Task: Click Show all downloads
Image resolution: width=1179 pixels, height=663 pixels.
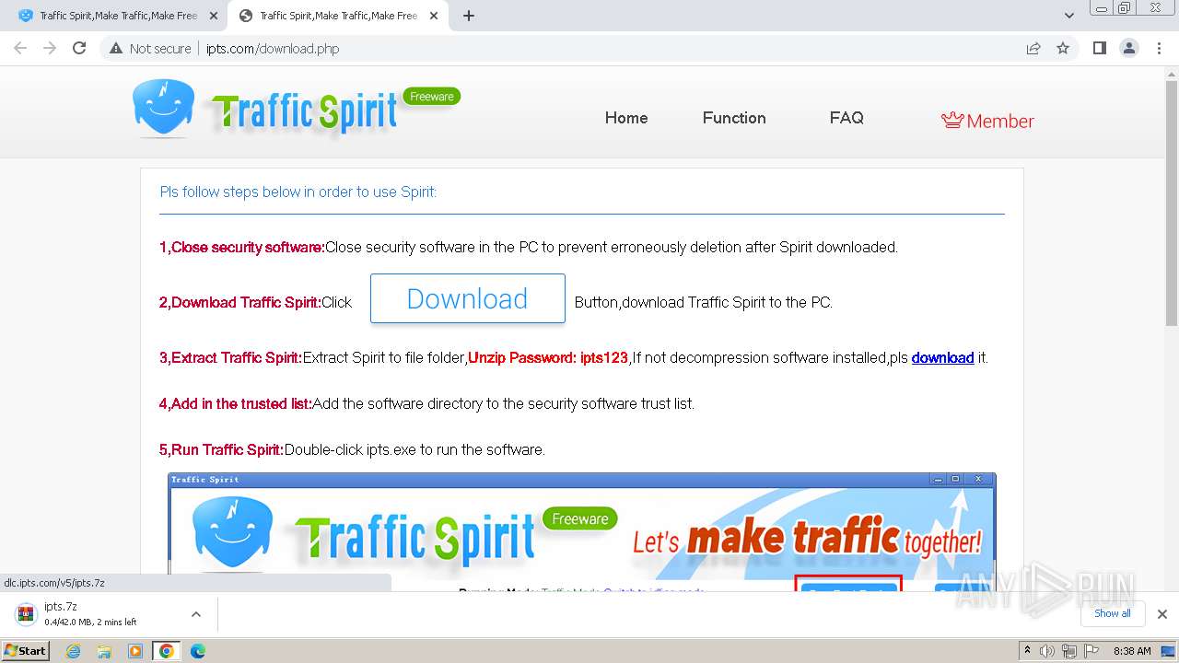Action: tap(1112, 613)
